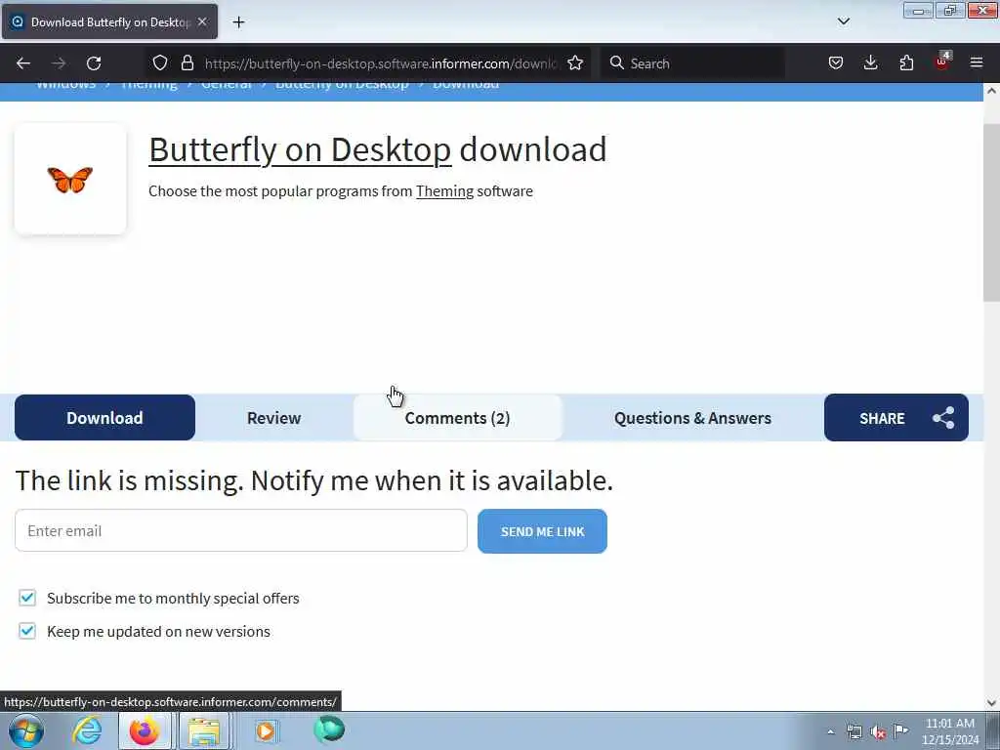Launch Internet Explorer from taskbar

87,730
